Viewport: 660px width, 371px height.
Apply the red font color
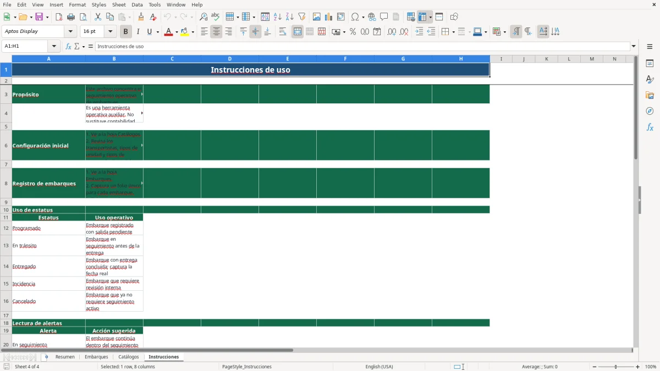168,32
